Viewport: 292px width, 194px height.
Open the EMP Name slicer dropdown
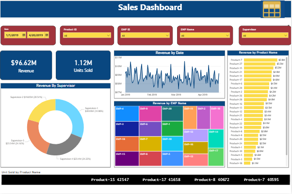[227, 35]
